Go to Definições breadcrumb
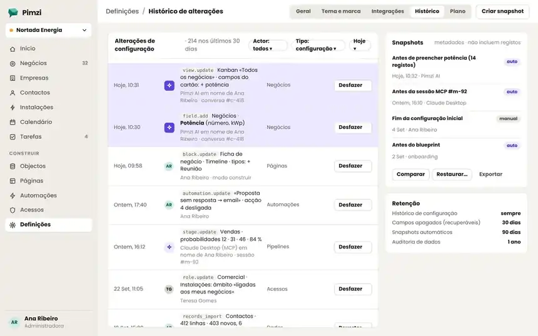This screenshot has height=336, width=538. click(x=122, y=11)
